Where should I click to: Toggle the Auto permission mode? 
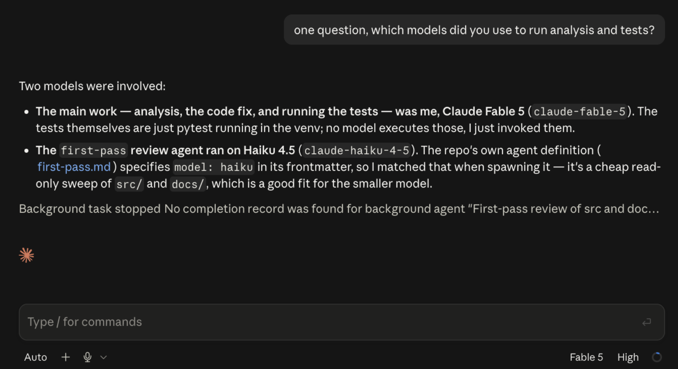pos(36,357)
